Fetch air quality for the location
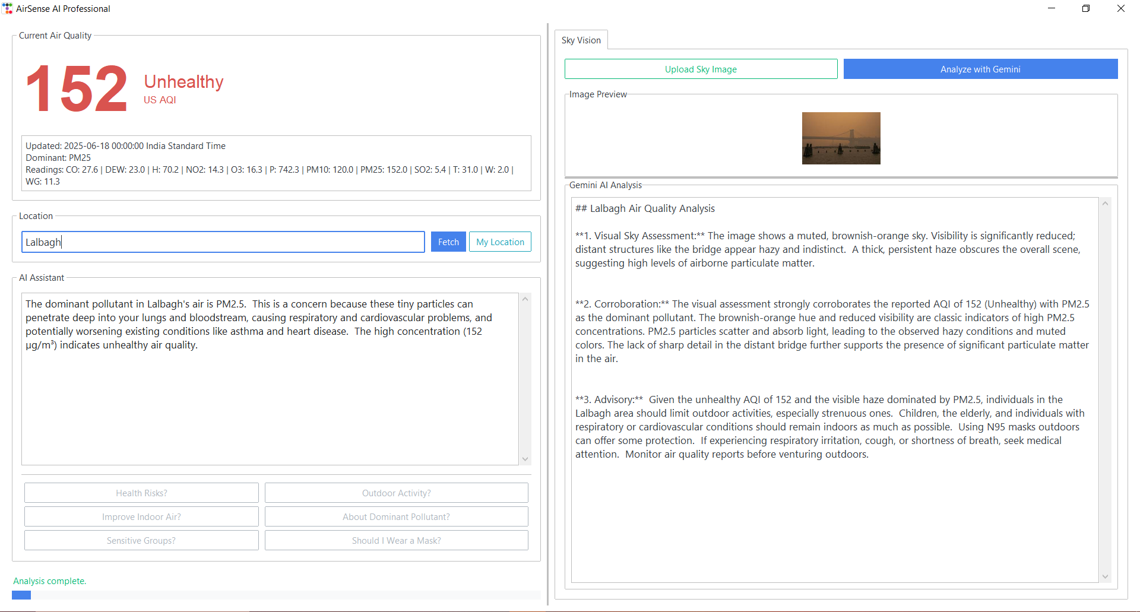Screen dimensions: 1140x612 point(448,242)
